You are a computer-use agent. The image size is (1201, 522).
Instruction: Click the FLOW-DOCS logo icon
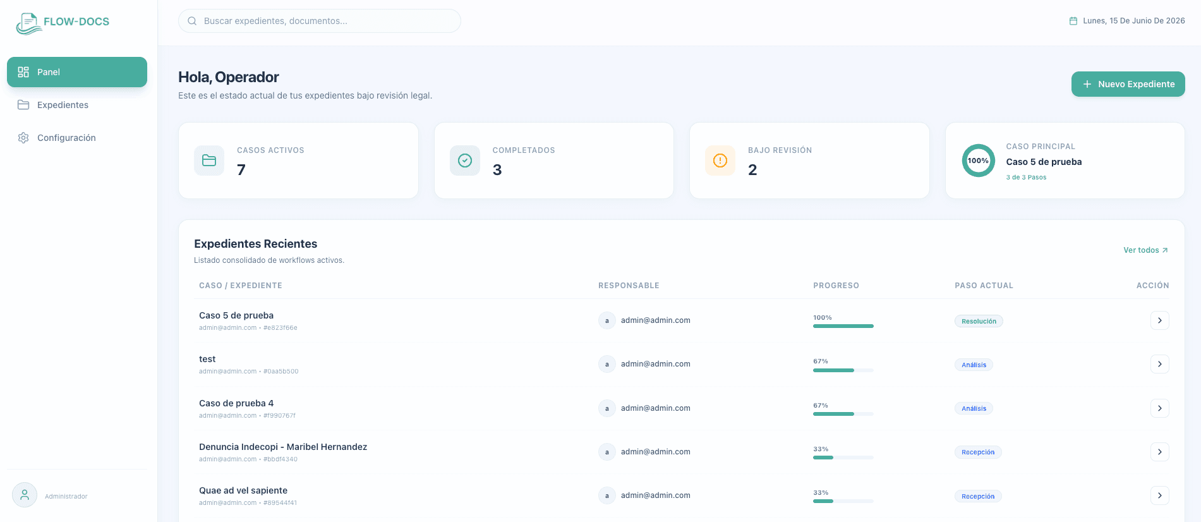(28, 23)
